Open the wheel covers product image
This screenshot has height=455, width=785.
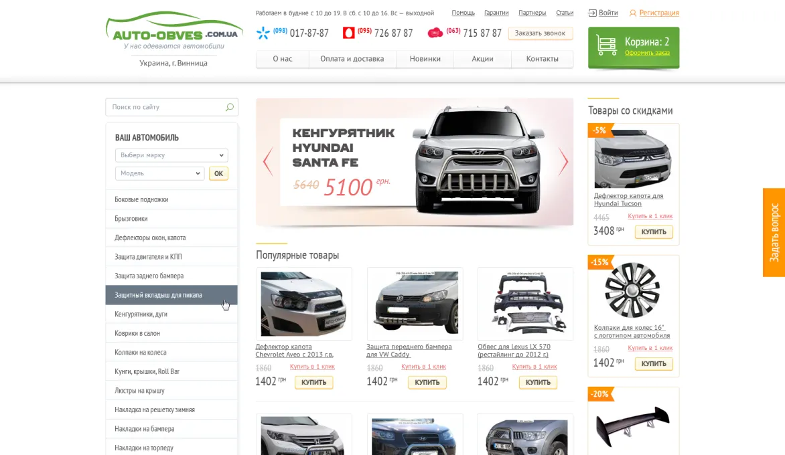pyautogui.click(x=632, y=290)
